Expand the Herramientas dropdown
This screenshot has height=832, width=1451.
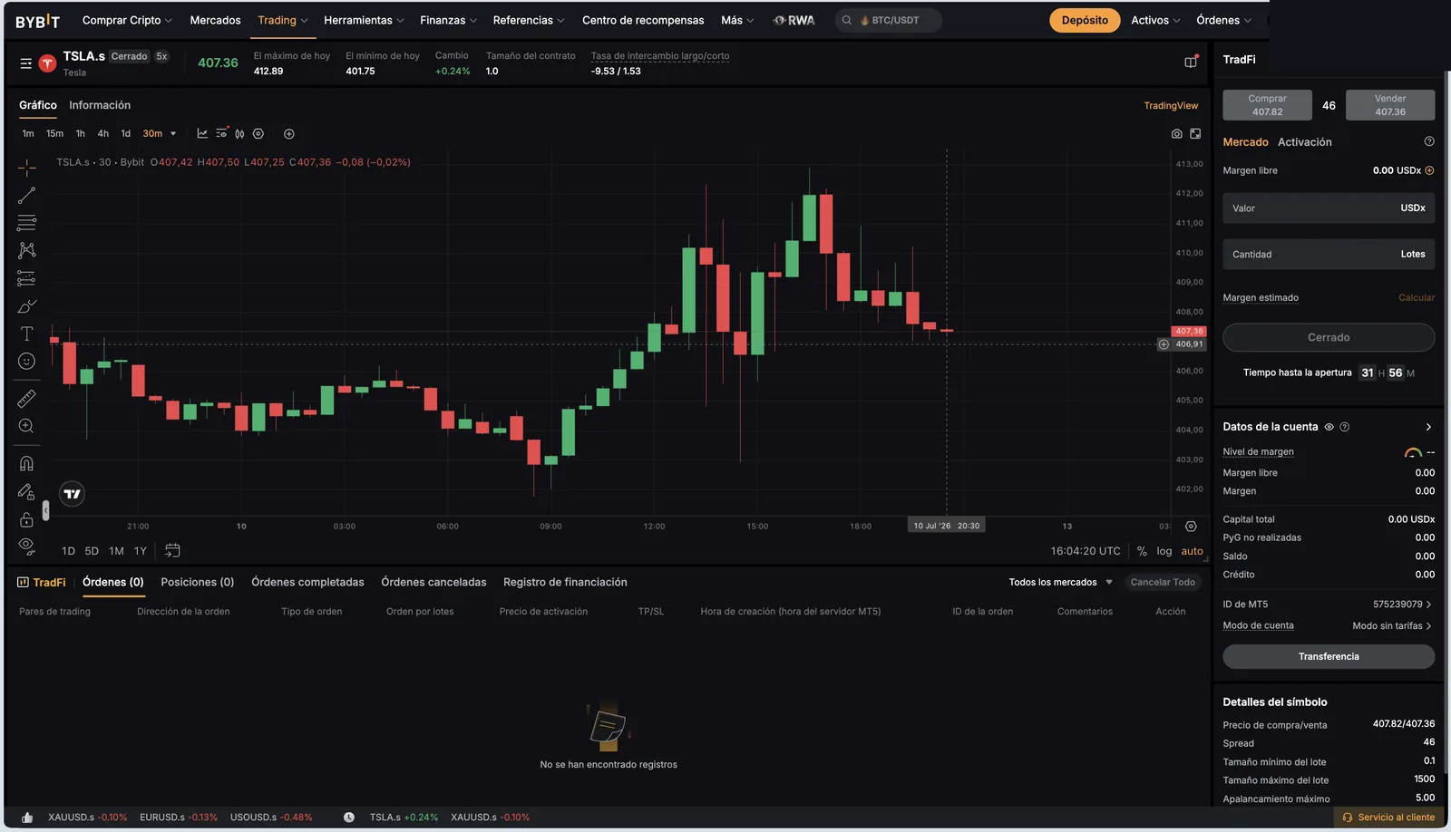point(364,20)
